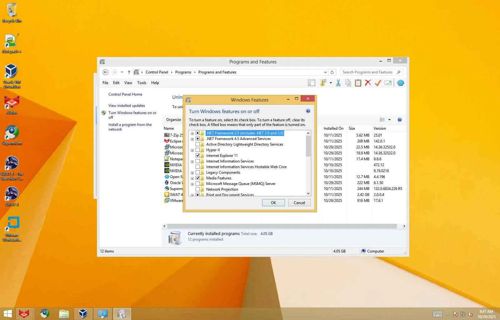The width and height of the screenshot is (500, 320).
Task: Click the Properties card icon in the toolbar
Action: point(388,83)
